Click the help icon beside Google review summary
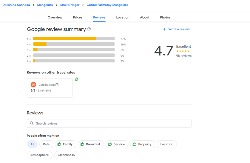 pyautogui.click(x=89, y=29)
